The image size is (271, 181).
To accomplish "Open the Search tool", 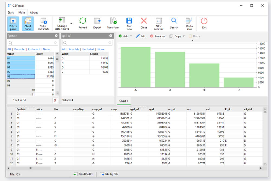I will point(174,24).
